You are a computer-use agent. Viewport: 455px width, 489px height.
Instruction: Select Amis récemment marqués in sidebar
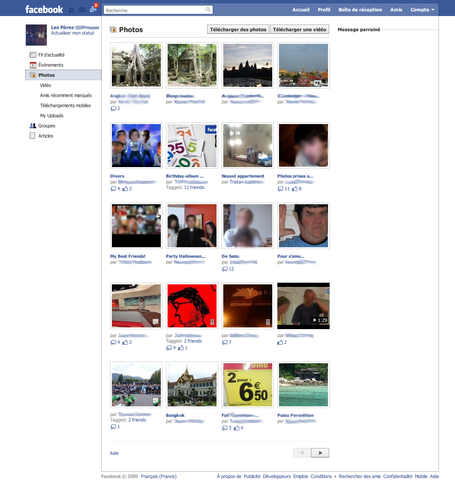tap(65, 95)
